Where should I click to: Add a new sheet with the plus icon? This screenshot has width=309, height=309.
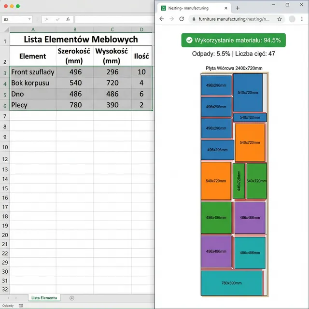tap(72, 298)
